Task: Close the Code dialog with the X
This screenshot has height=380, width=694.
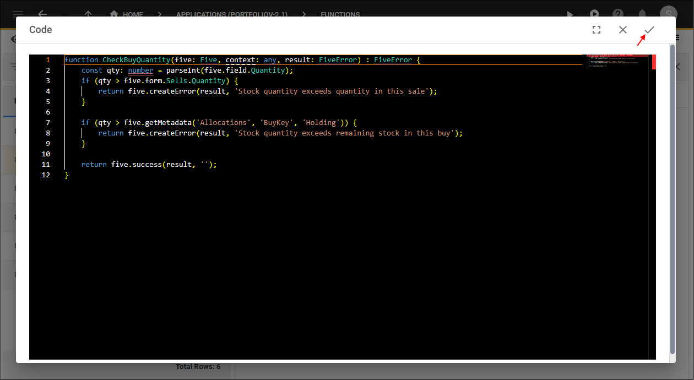Action: click(623, 30)
